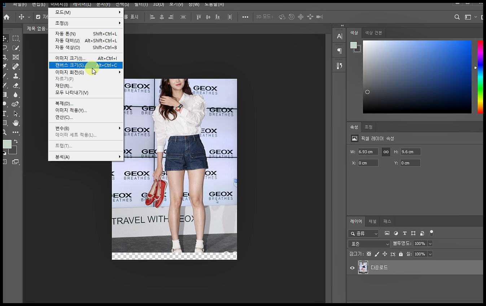
Task: Select the Clone Stamp tool
Action: point(16,76)
